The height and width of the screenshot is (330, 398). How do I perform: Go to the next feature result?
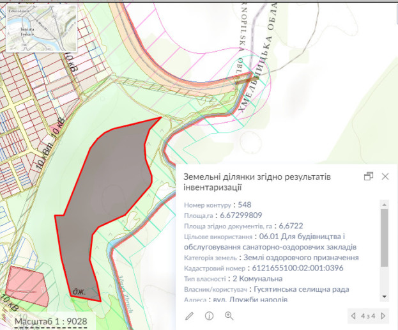point(384,315)
